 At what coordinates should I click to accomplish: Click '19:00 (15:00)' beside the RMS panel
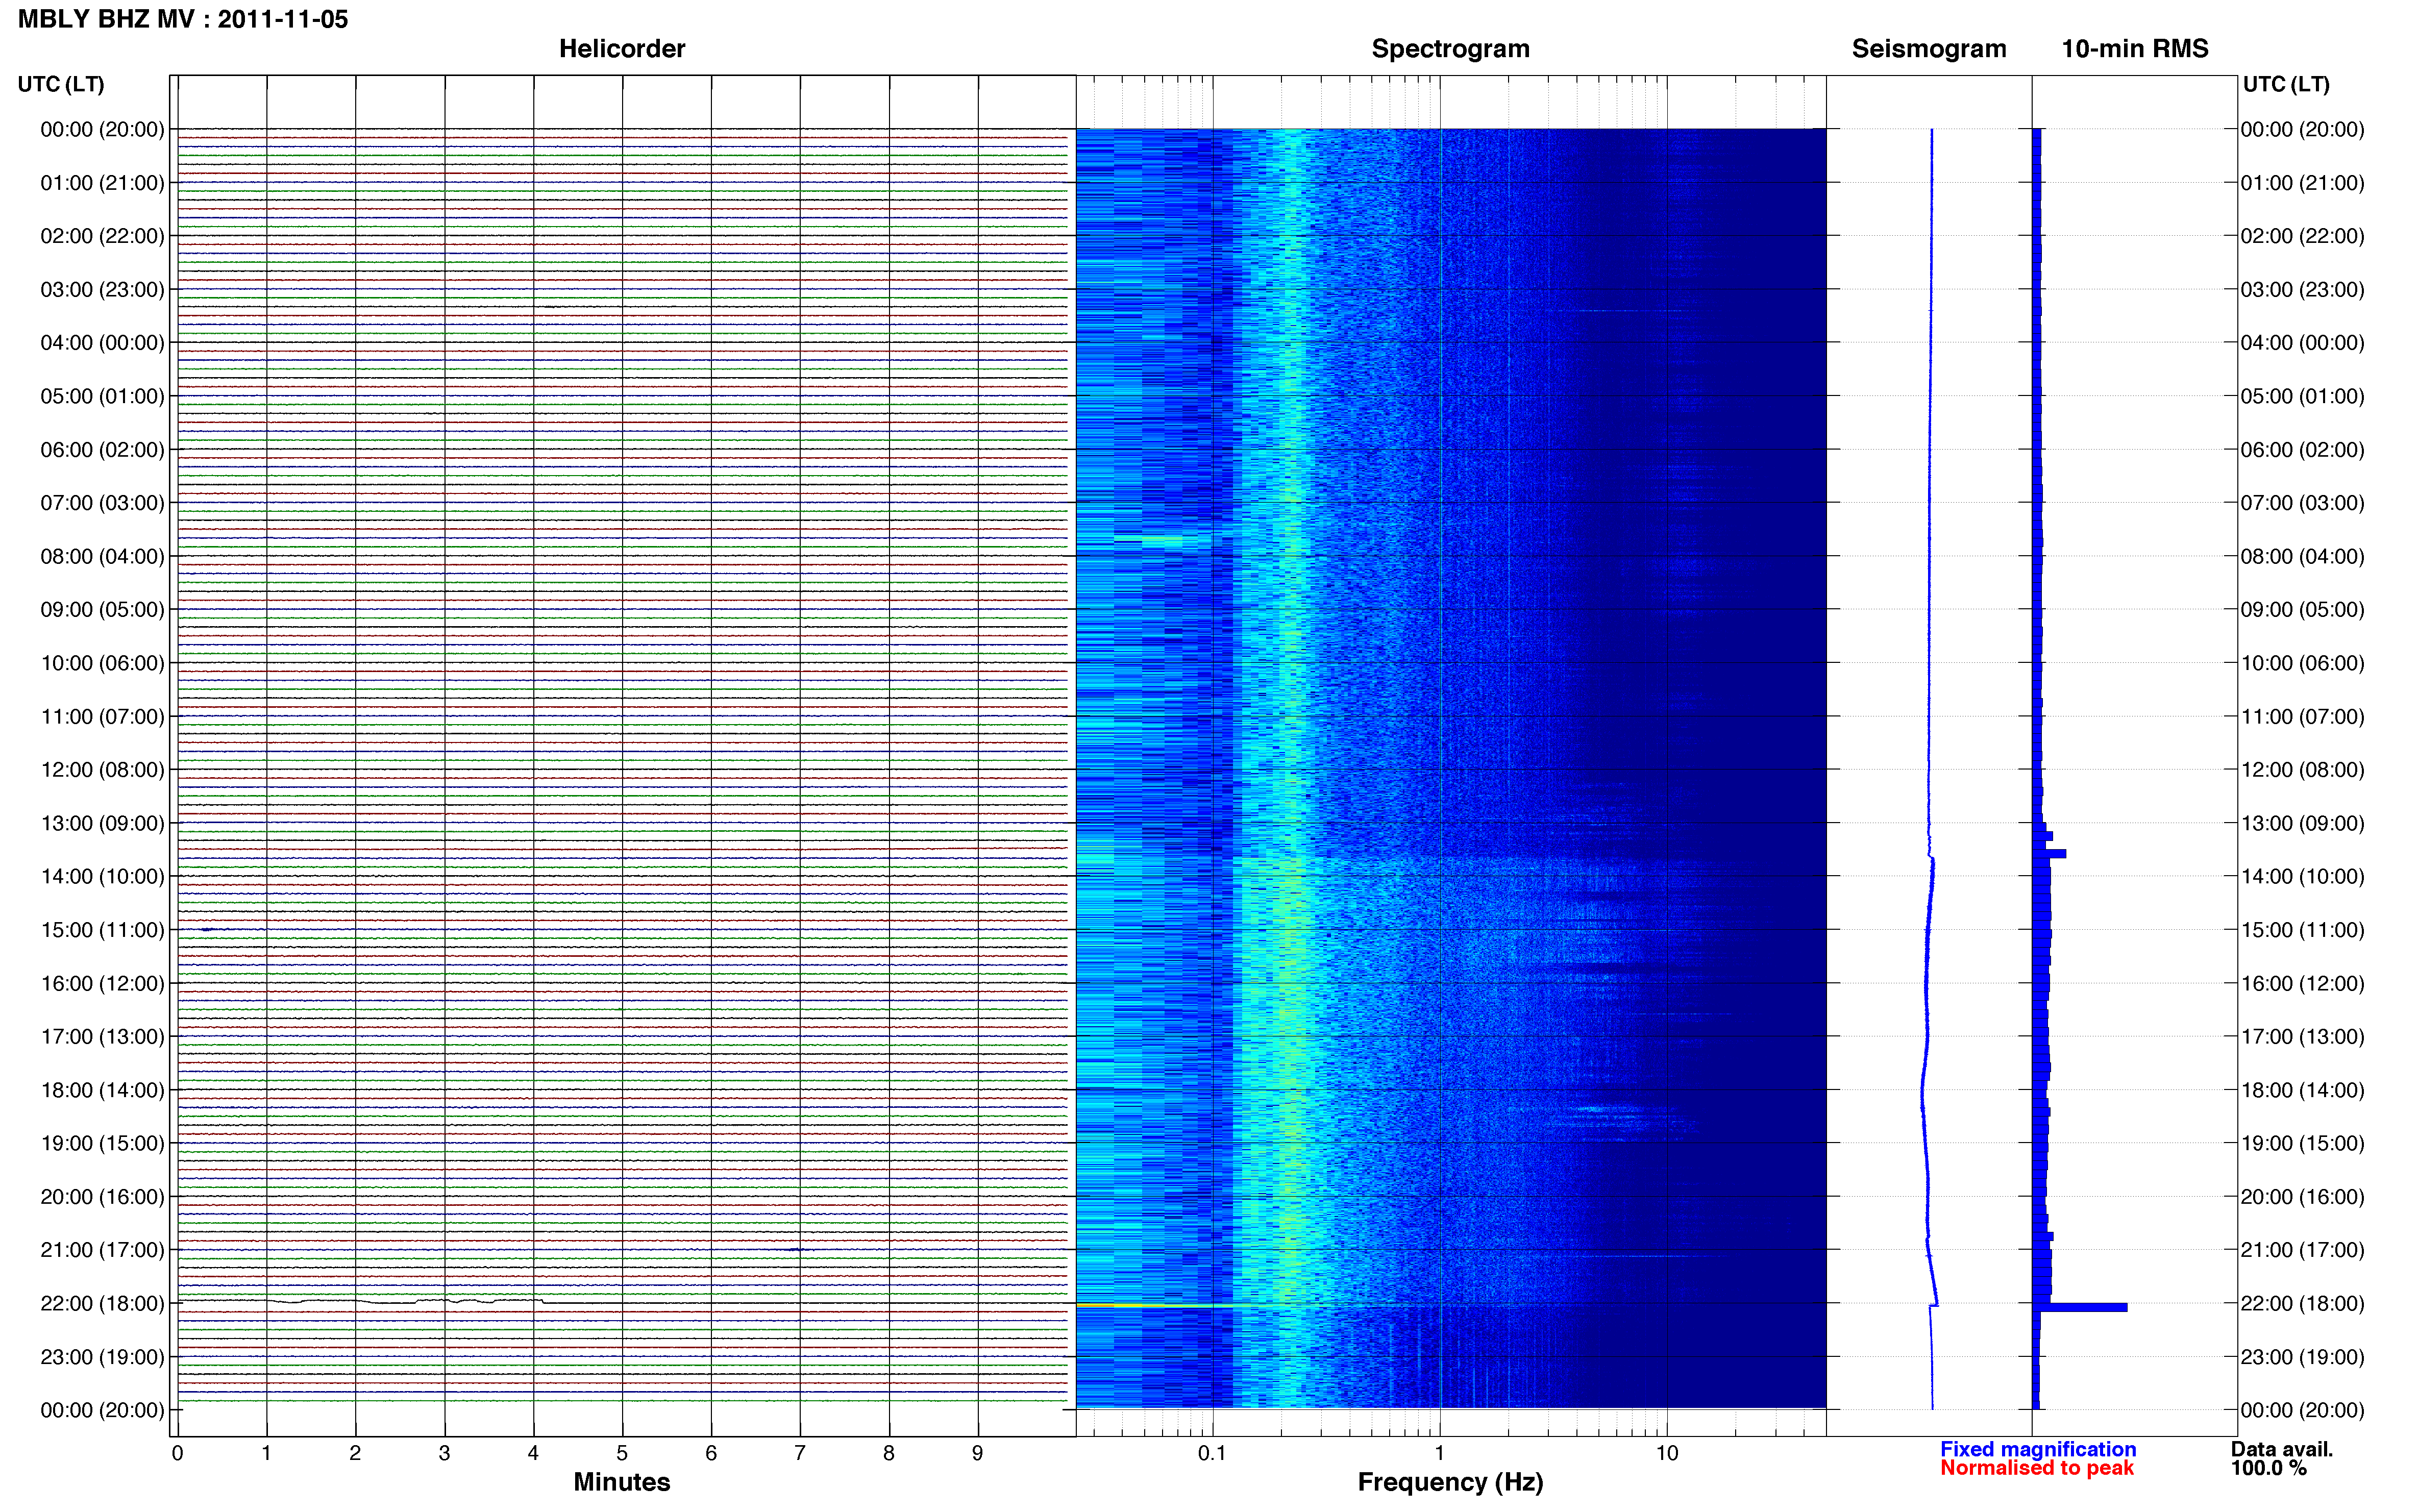(2302, 1143)
